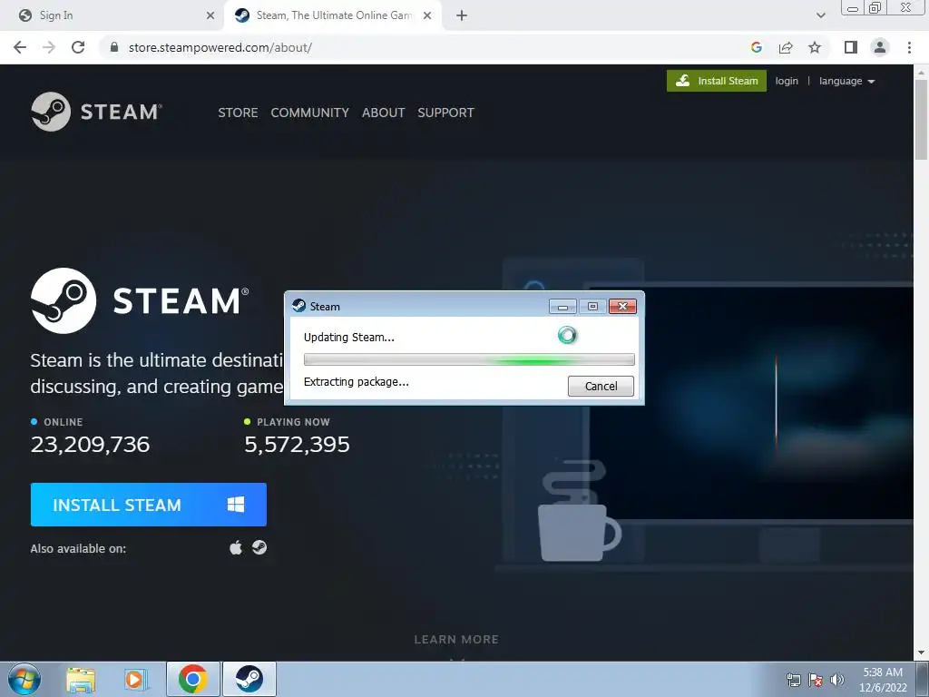Open the SUPPORT menu item

[445, 113]
